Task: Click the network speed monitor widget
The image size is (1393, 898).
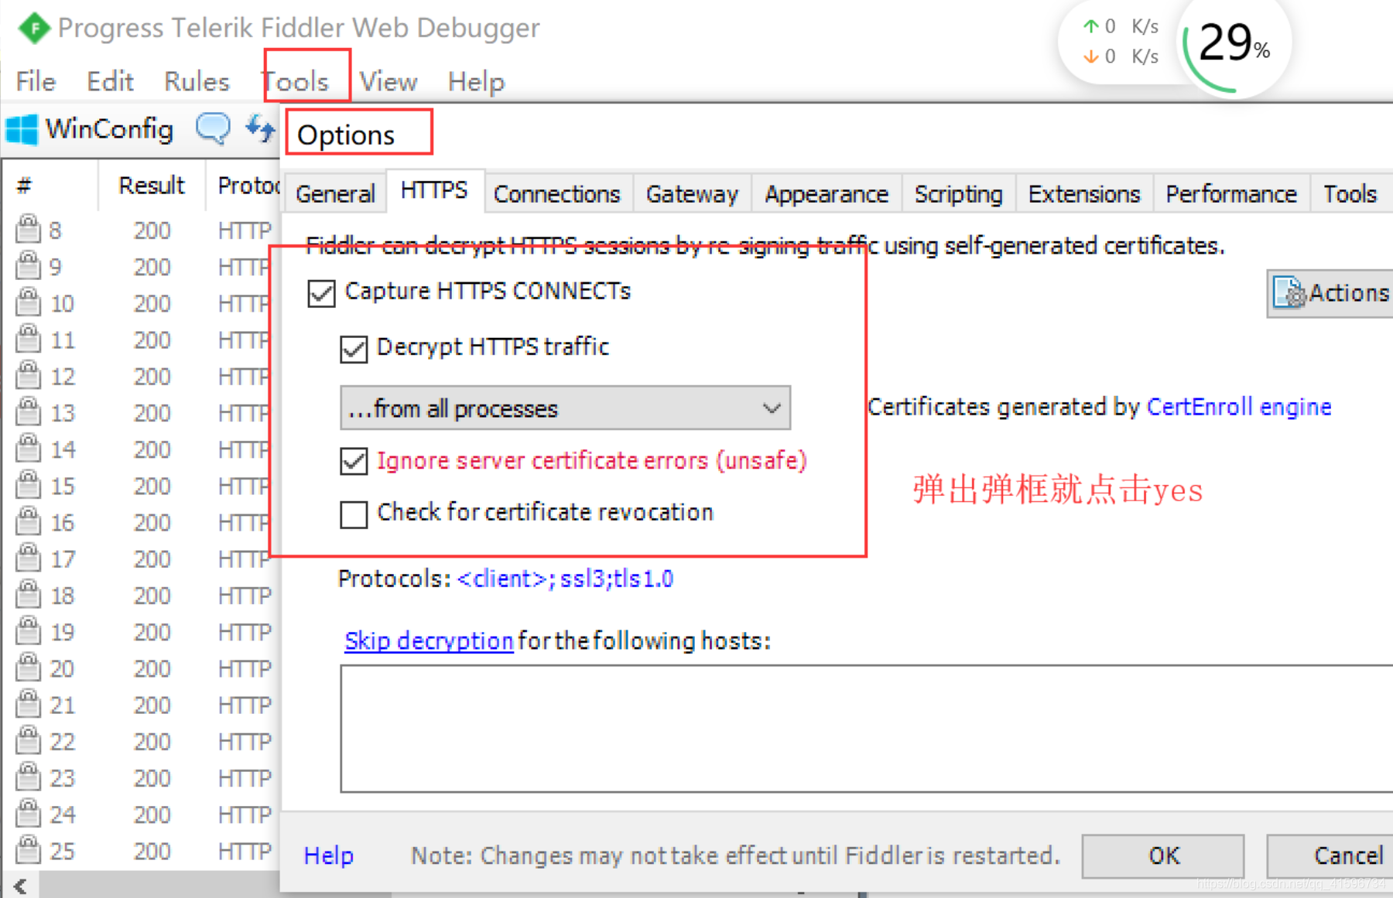Action: coord(1119,41)
